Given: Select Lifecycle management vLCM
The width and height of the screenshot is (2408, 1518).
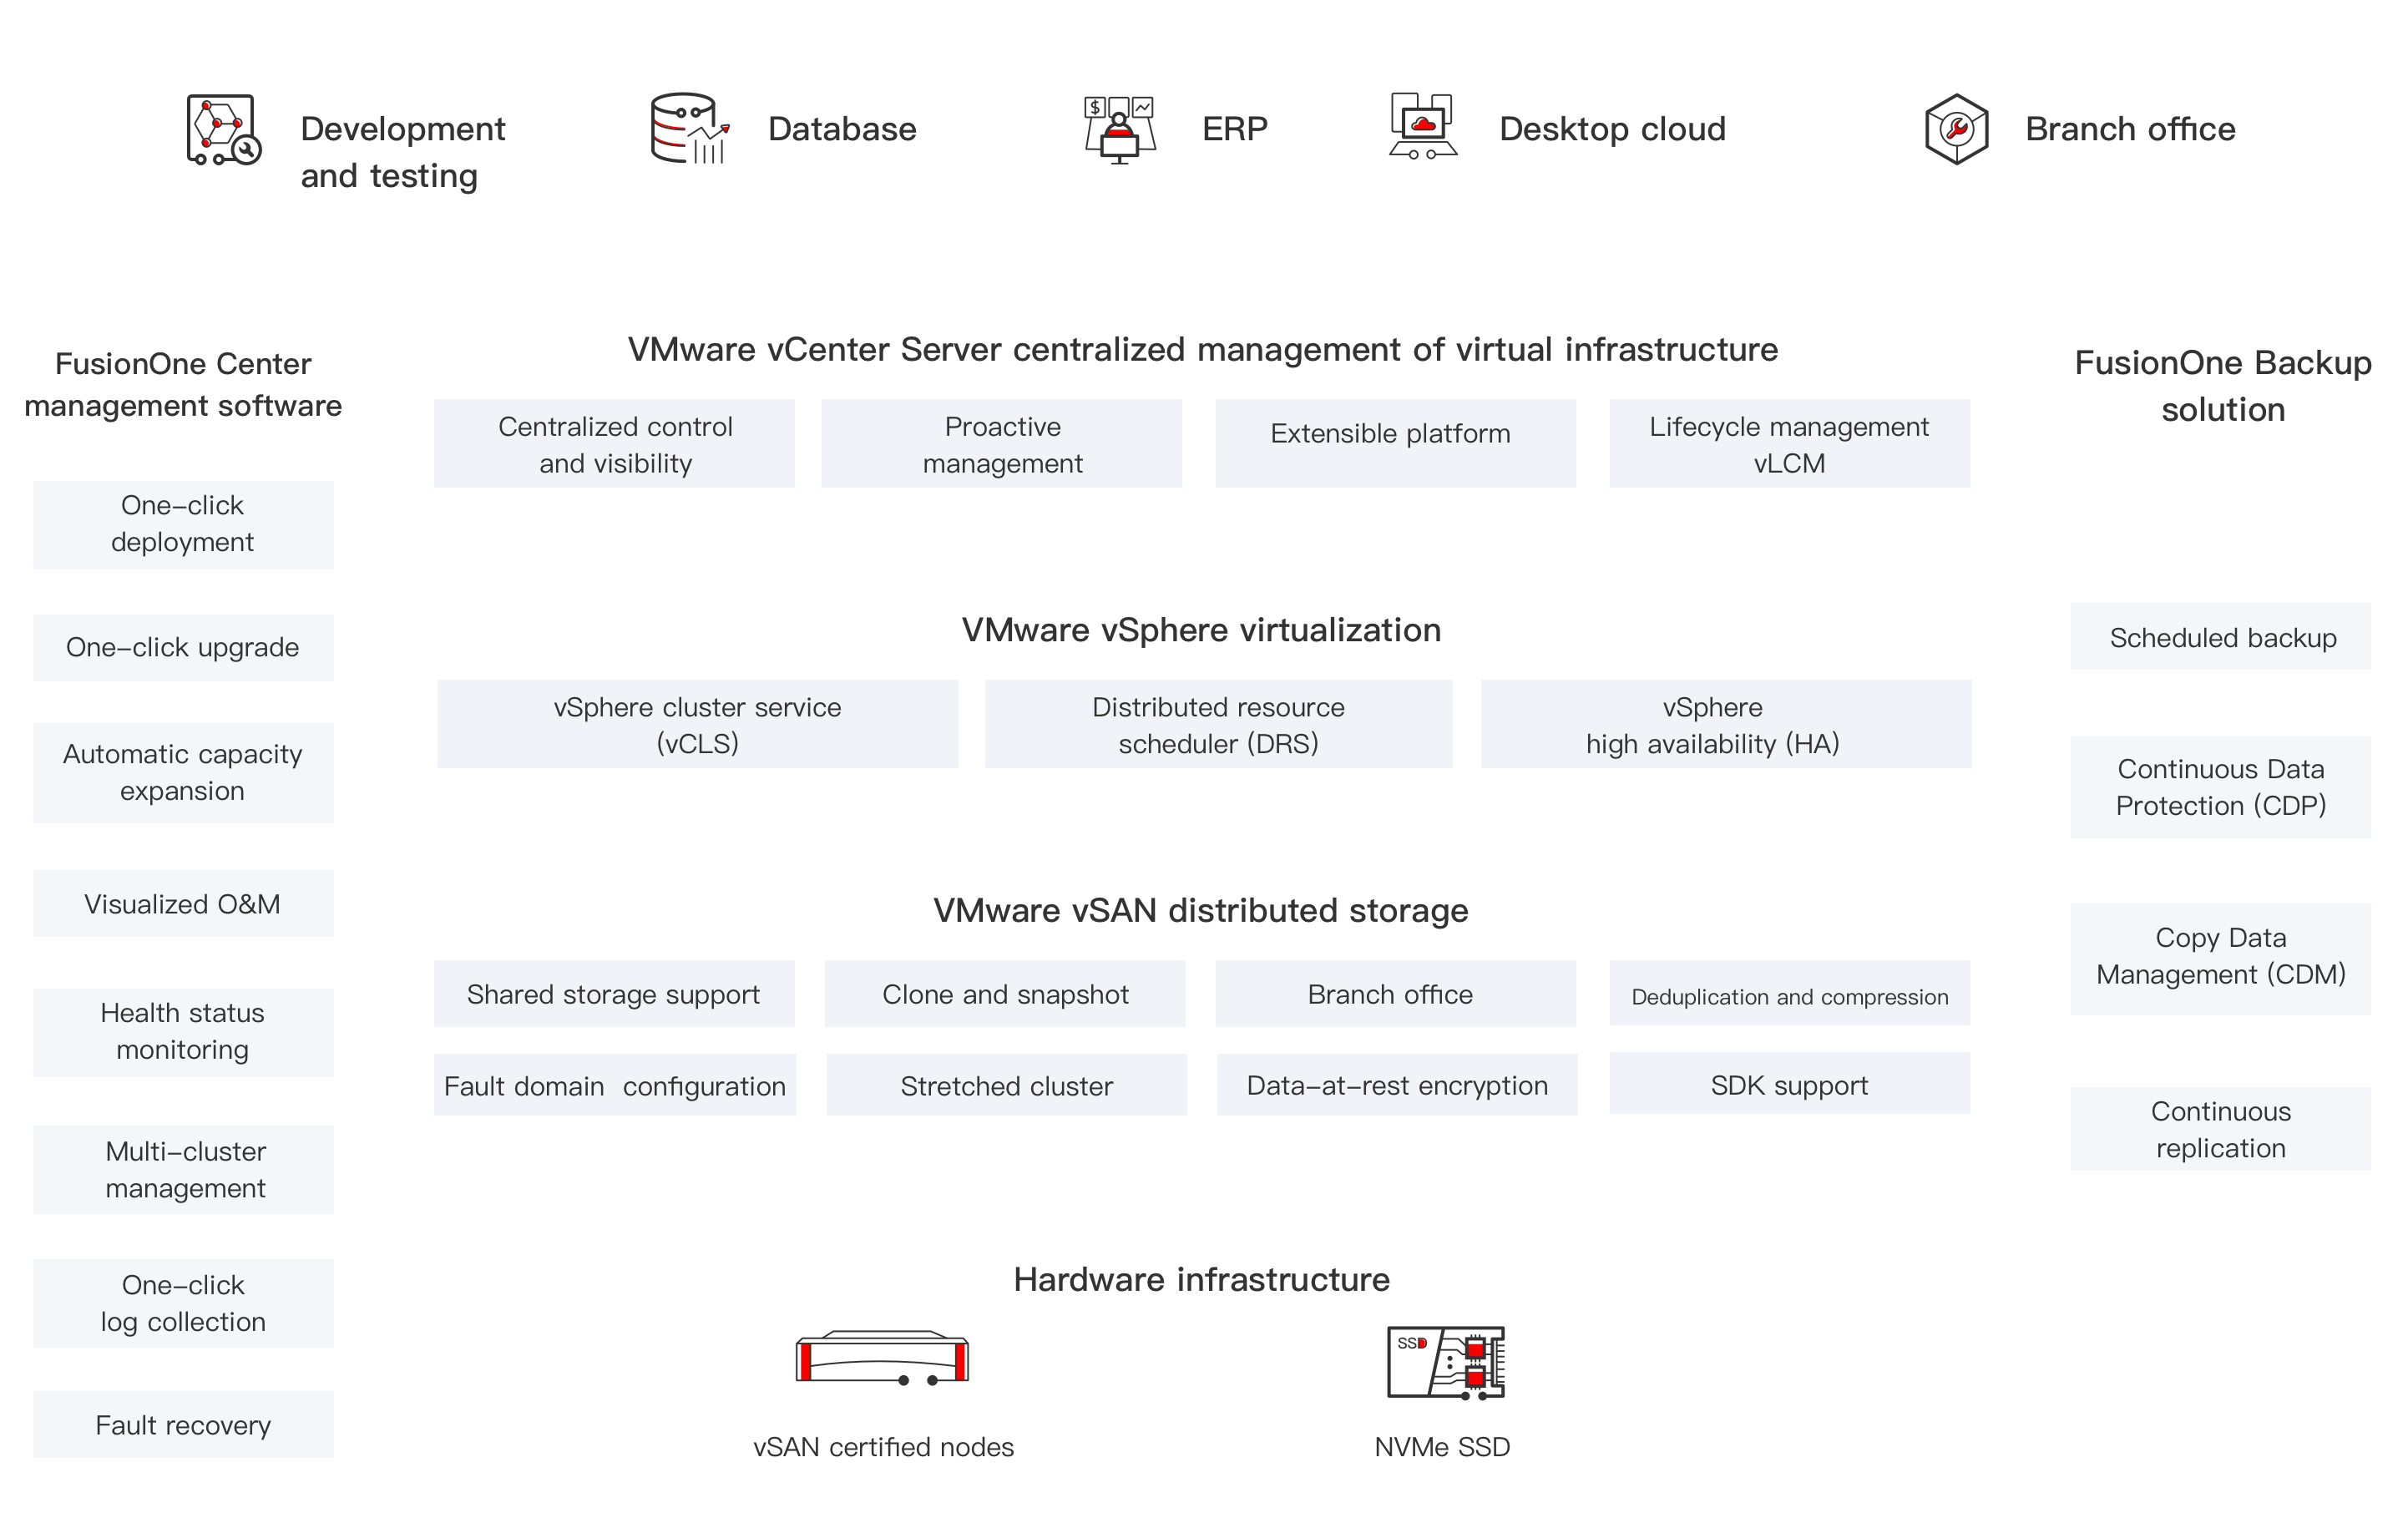Looking at the screenshot, I should (x=1789, y=443).
